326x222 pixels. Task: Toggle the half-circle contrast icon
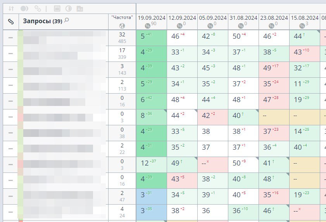tap(68, 9)
